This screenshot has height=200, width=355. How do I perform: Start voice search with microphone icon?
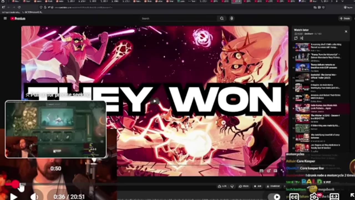[232, 18]
